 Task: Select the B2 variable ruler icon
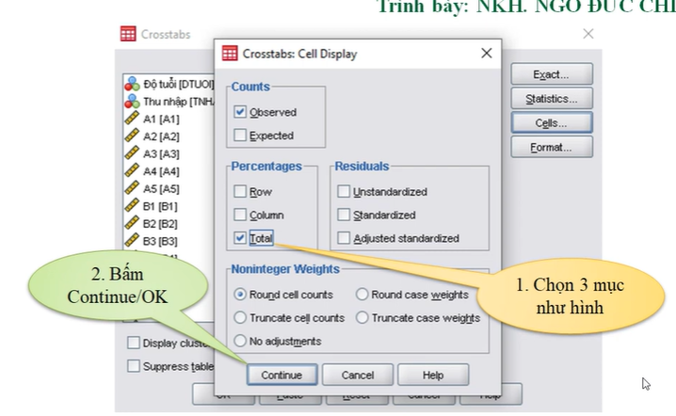tap(132, 223)
